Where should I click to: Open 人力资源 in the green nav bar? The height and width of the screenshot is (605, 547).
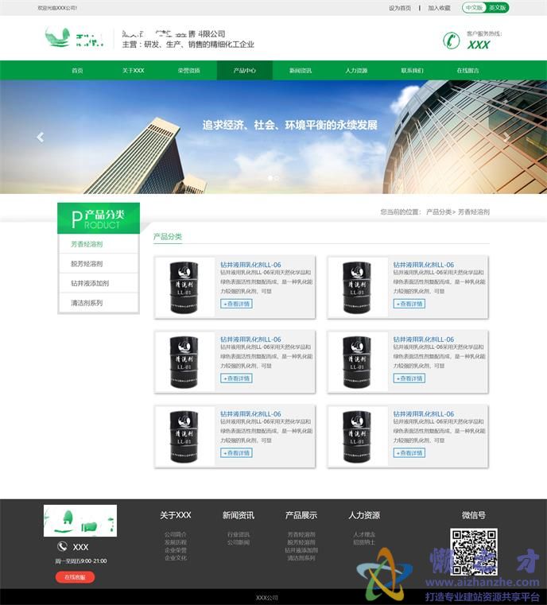(356, 71)
